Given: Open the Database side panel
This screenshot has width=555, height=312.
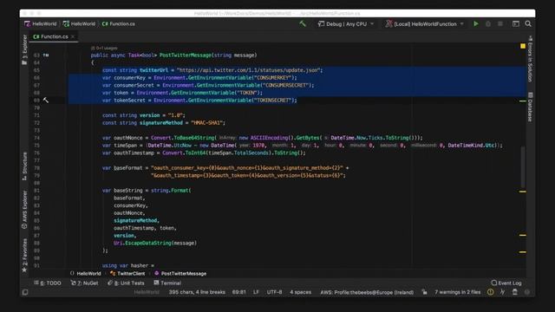Looking at the screenshot, I should (x=530, y=107).
